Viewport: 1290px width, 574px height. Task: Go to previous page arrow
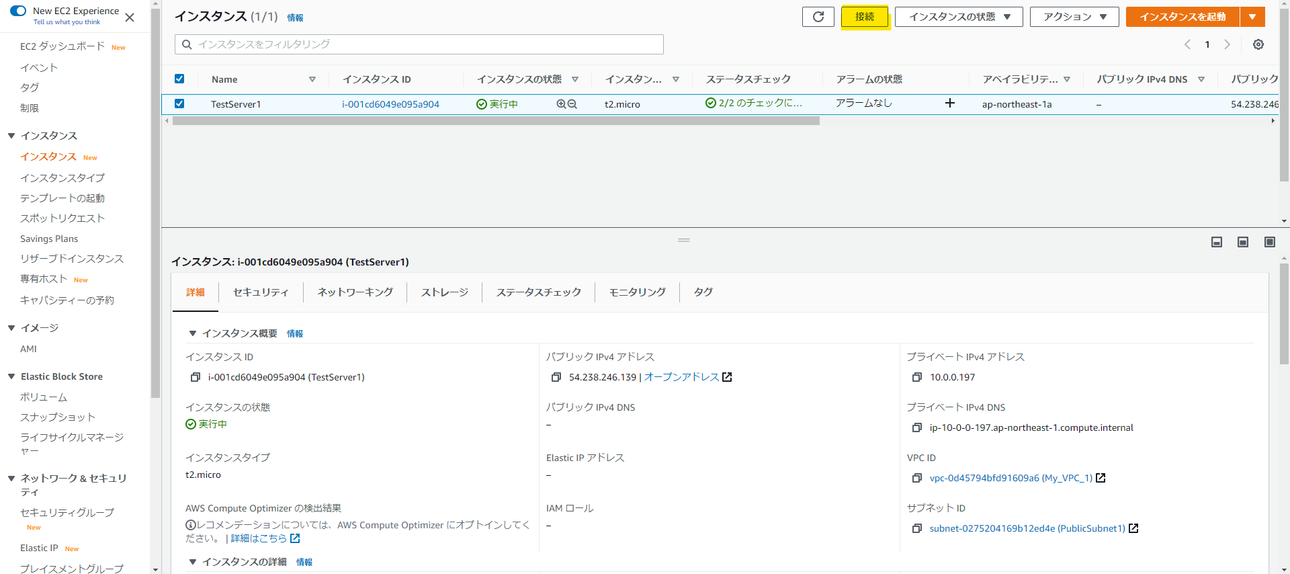point(1187,44)
